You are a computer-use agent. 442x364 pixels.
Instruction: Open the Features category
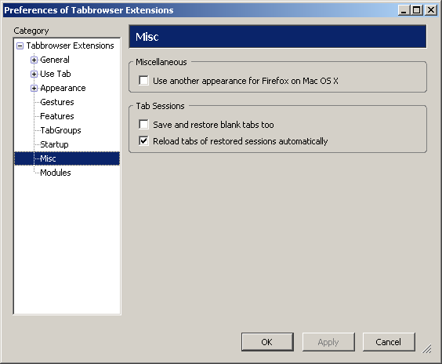(x=57, y=116)
